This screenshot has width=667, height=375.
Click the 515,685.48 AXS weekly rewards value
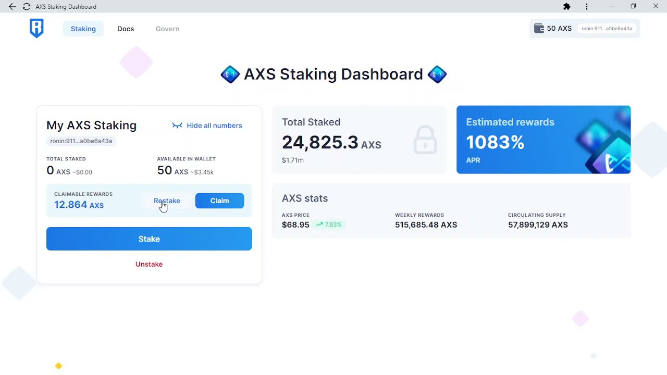click(x=426, y=224)
